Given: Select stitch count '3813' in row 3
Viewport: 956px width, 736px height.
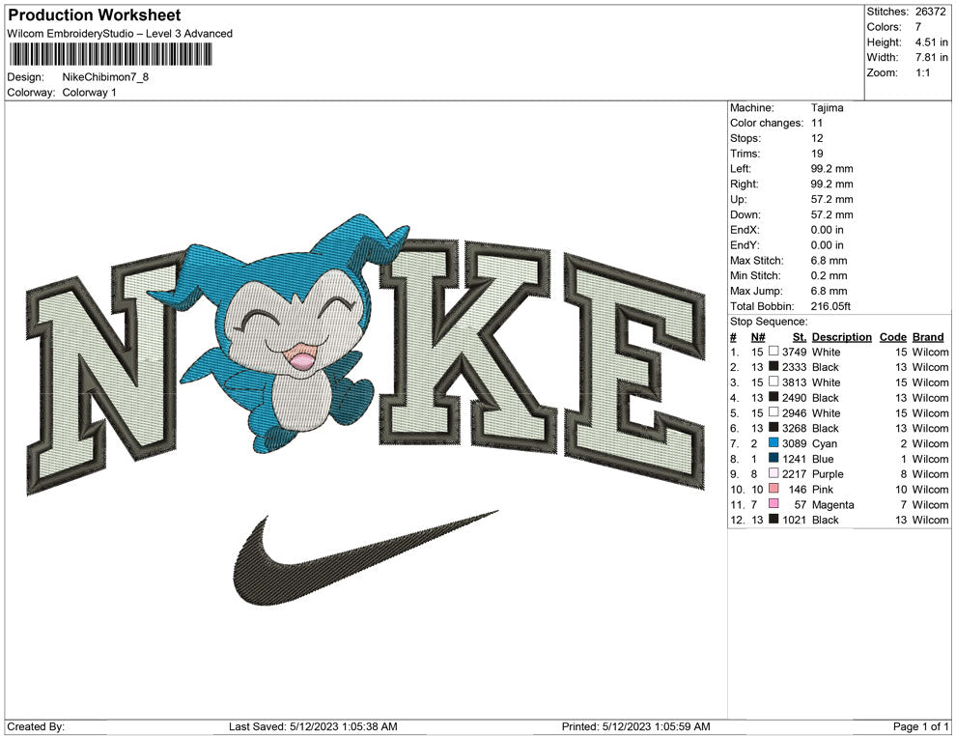Looking at the screenshot, I should [795, 382].
